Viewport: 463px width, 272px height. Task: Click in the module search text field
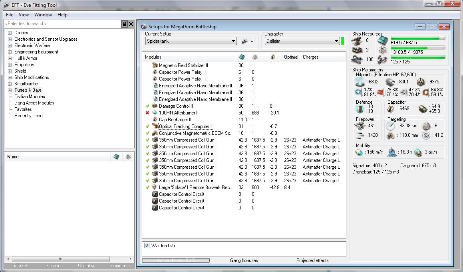[62, 24]
